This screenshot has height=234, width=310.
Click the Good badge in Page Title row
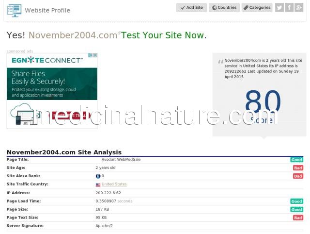tap(296, 160)
